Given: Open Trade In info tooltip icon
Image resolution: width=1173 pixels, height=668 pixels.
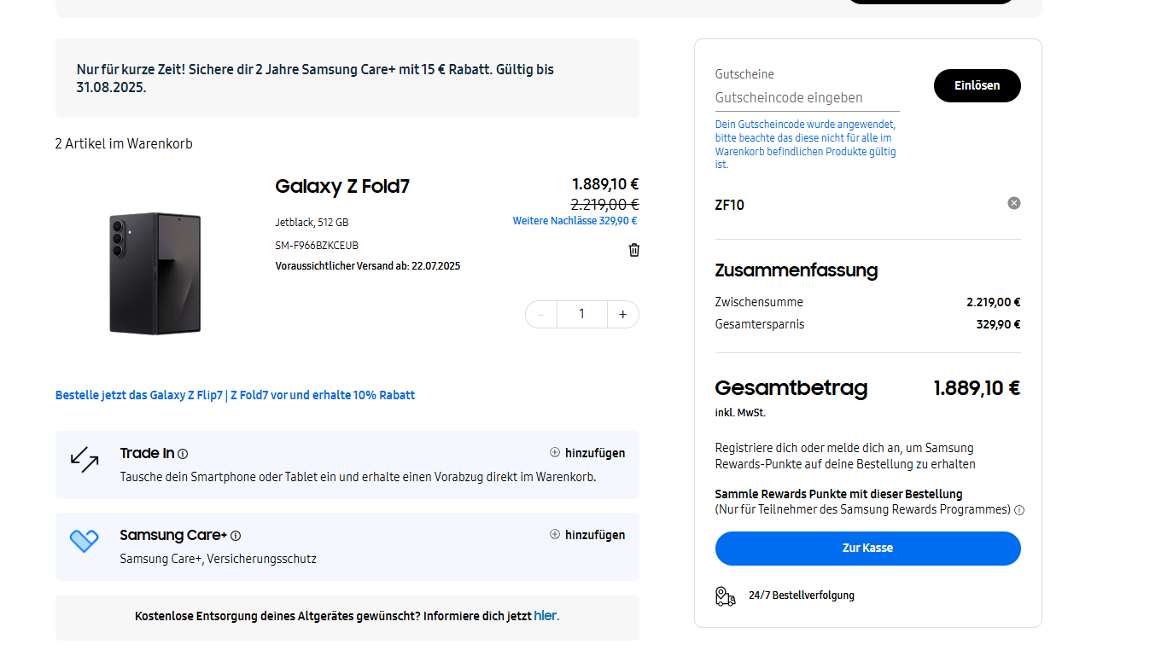Looking at the screenshot, I should pos(183,454).
